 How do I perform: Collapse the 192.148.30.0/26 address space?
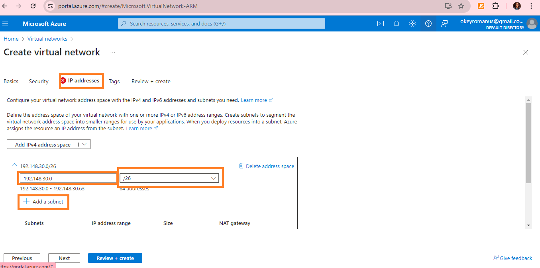(14, 165)
